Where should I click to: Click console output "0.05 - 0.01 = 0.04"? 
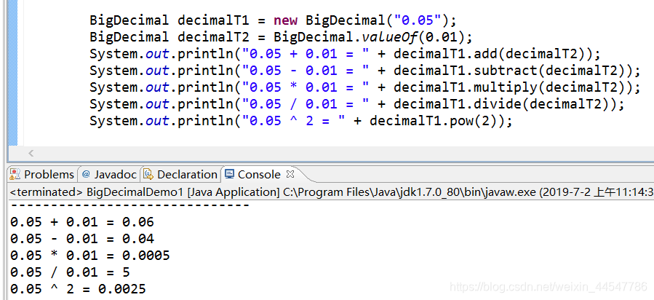coord(82,238)
